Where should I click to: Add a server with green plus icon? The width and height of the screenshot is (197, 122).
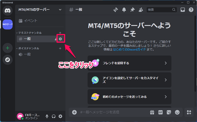click(x=8, y=48)
